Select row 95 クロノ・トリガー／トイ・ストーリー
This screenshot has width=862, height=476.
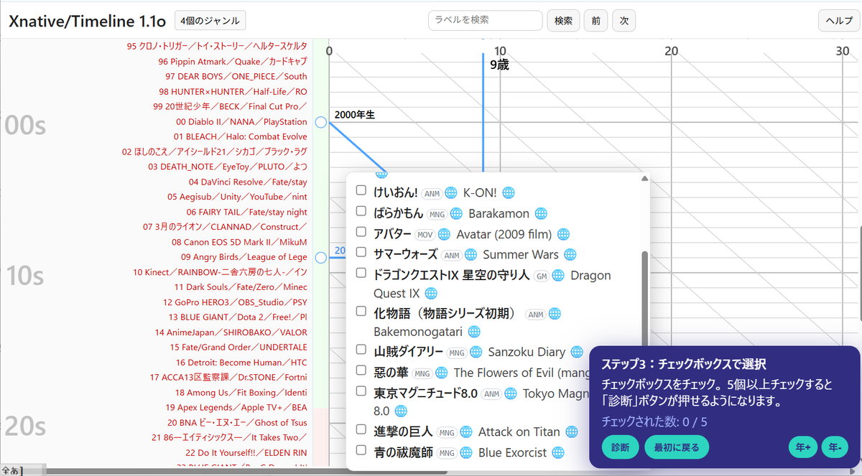click(217, 46)
